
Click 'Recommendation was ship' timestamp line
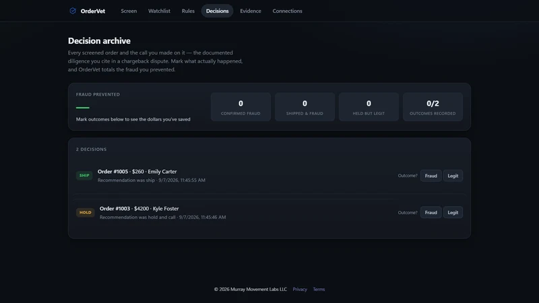(x=151, y=180)
